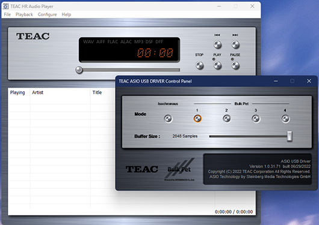Screen dimensions: 319x225
Task: Click the previous track knob button
Action: pos(217,44)
